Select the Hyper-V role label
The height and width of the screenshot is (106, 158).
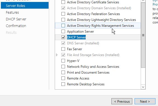coord(73,61)
